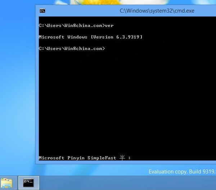
Task: Click the empty black console area
Action: coord(126,104)
